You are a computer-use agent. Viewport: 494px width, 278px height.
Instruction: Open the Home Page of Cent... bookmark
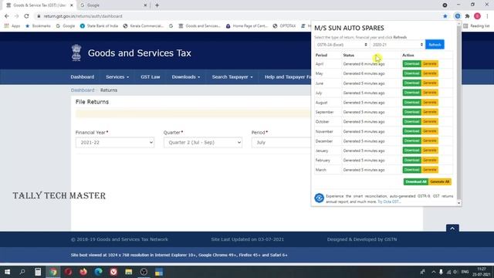coord(247,25)
